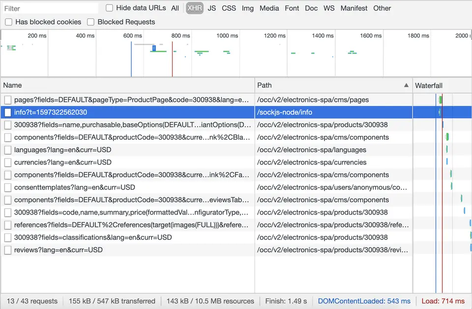
Task: Click file icon of consenttemplates request
Action: tap(8, 187)
